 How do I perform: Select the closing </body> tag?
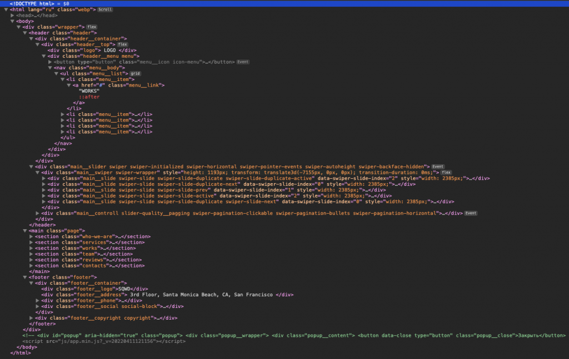tap(27, 347)
